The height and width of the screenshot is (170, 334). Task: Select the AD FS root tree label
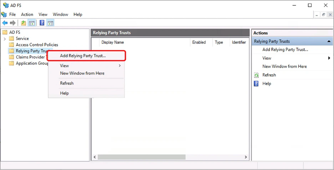(x=15, y=32)
